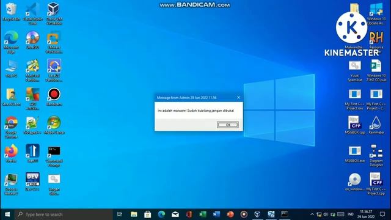Screen dimensions: 391x220
Task: Select the Yuuki Spam.bat file icon
Action: point(355,71)
